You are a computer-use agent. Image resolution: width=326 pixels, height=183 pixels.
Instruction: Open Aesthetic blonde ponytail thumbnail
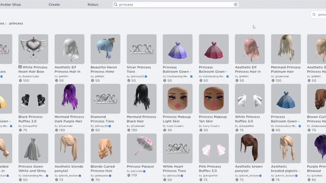point(69,148)
